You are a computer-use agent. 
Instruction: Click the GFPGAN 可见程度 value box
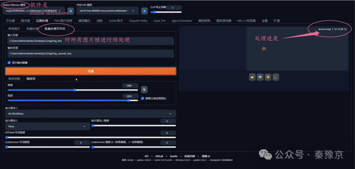tap(168, 133)
